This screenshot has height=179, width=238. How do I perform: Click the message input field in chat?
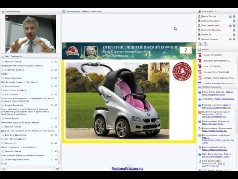(x=30, y=169)
